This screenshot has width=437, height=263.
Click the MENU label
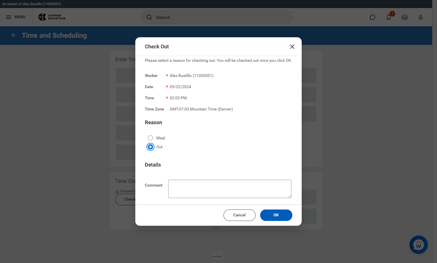point(20,17)
